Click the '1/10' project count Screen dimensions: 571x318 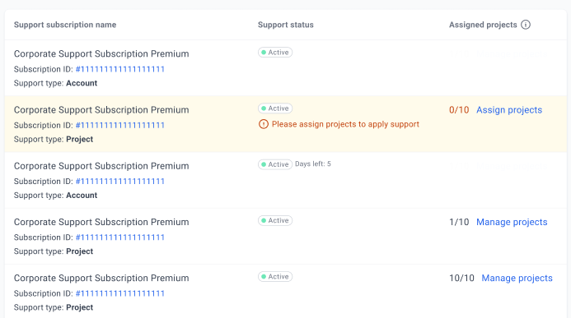[x=459, y=222]
